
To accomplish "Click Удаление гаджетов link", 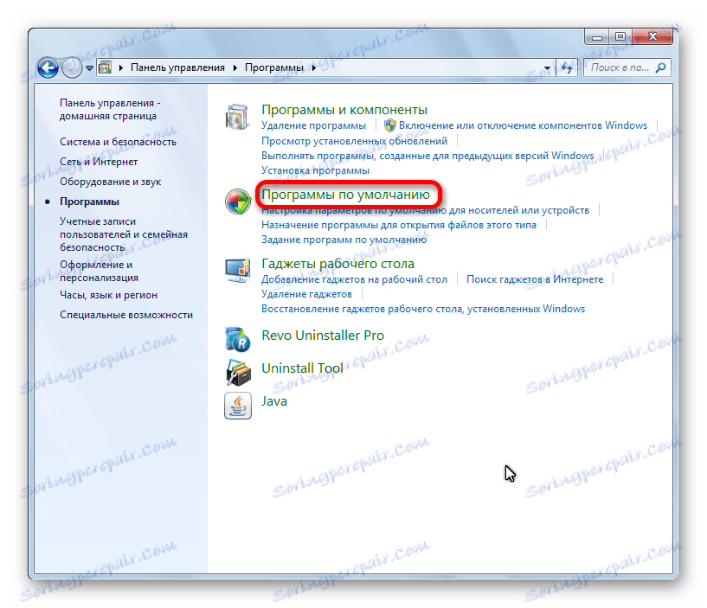I will (x=306, y=294).
